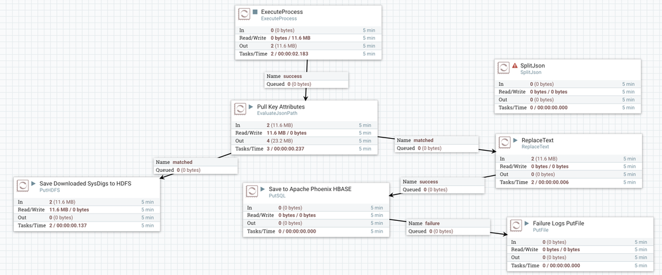
Task: Click ReplaceText Tasks/Time value 2 / 00:00:00.006
Action: coord(550,182)
